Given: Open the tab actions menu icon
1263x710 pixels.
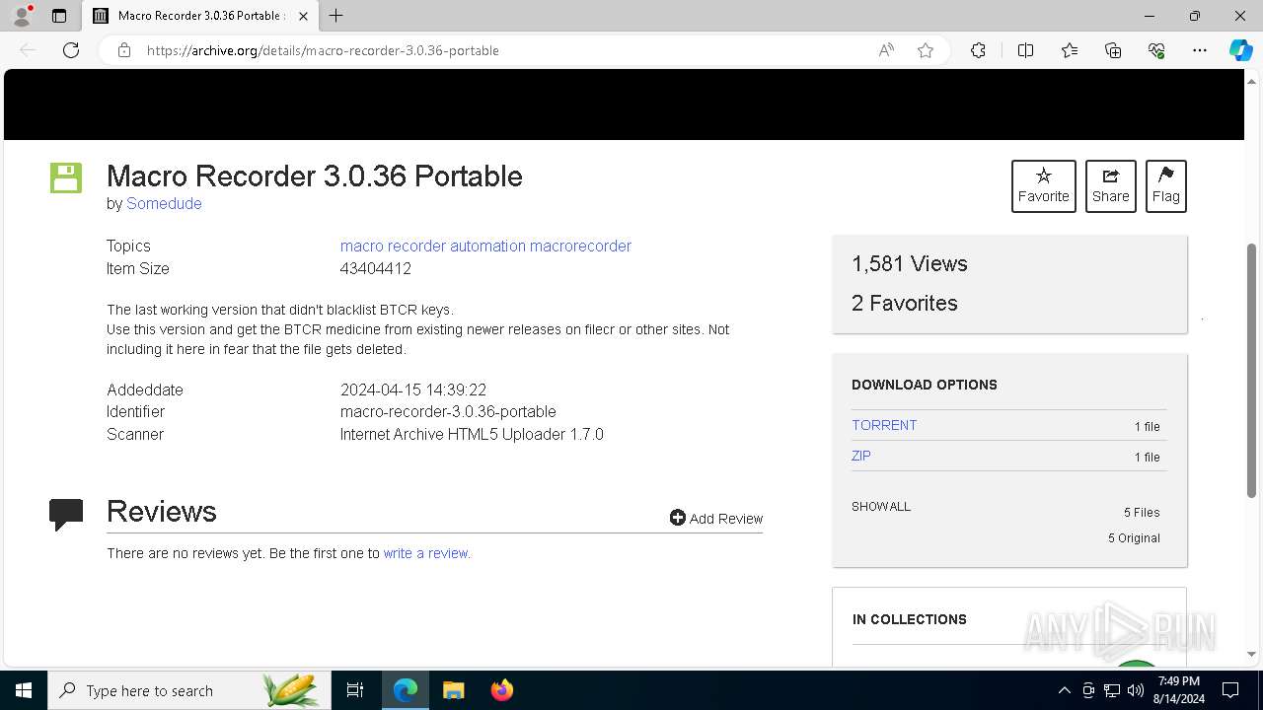Looking at the screenshot, I should (59, 16).
